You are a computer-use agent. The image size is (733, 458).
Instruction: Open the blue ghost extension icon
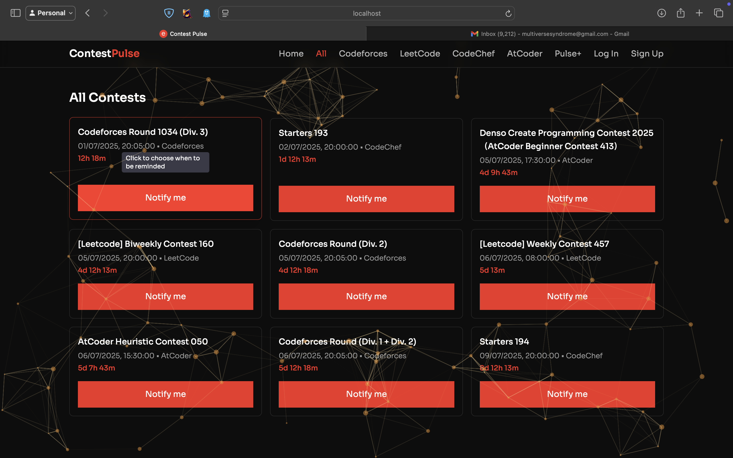pyautogui.click(x=207, y=13)
